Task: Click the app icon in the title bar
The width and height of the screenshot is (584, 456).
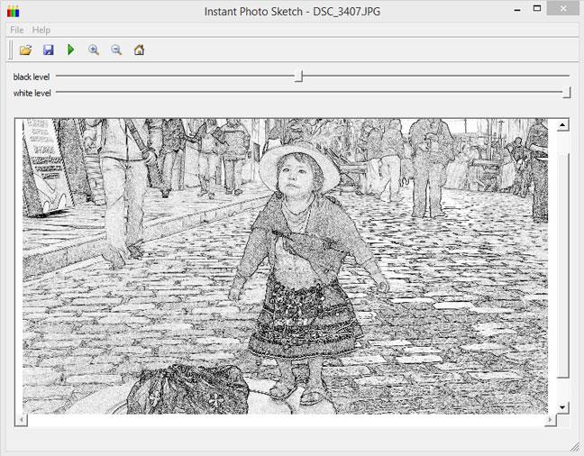Action: 13,12
